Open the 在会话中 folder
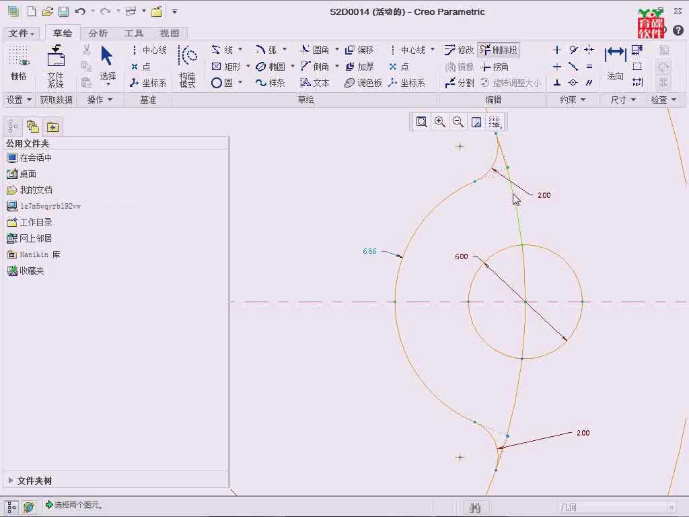The width and height of the screenshot is (689, 517). pyautogui.click(x=29, y=158)
